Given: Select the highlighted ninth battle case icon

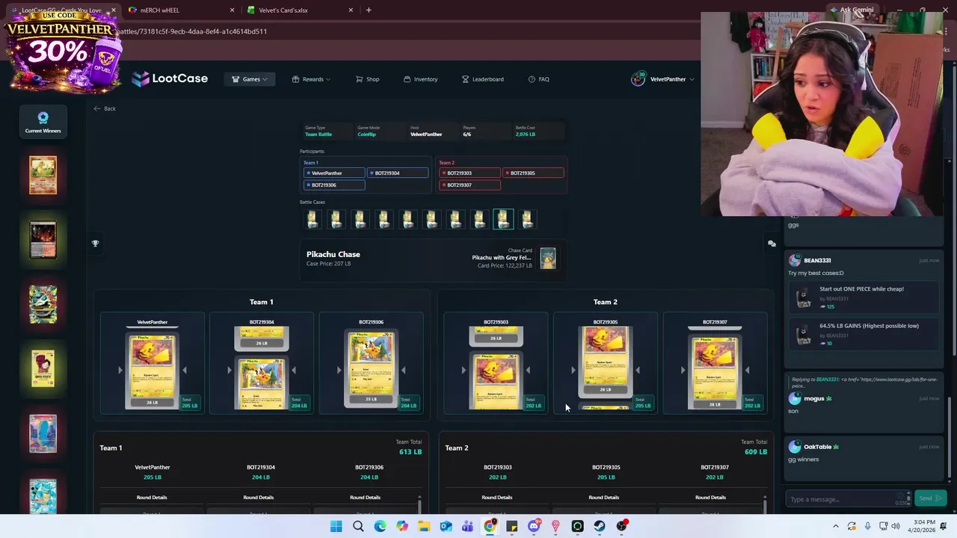Looking at the screenshot, I should (503, 219).
